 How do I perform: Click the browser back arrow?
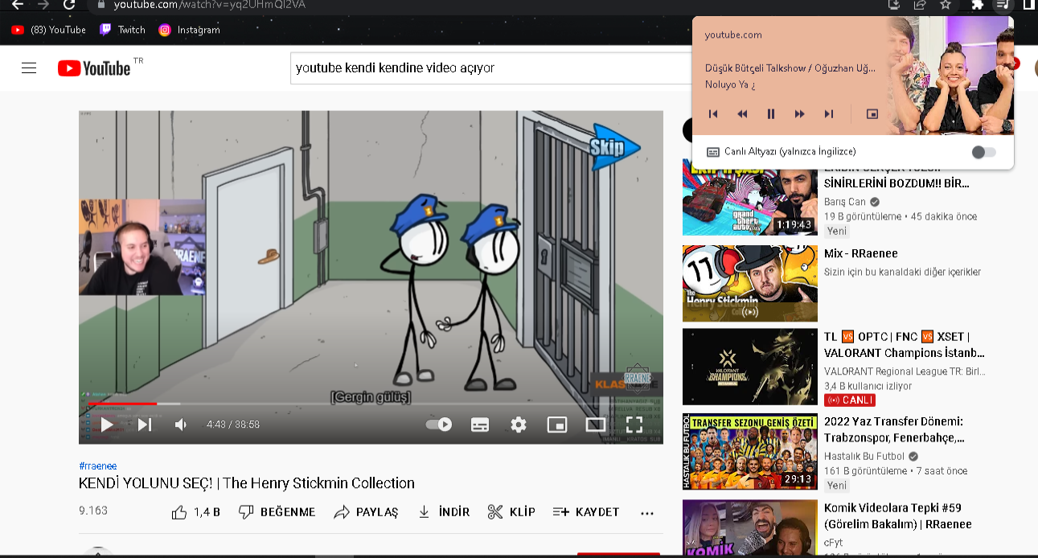point(17,5)
